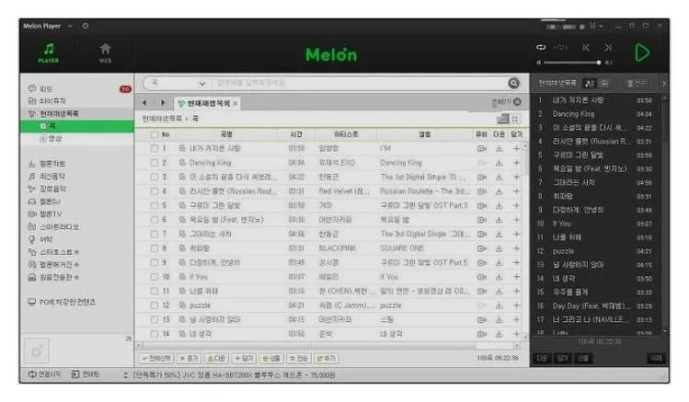Sort by the 앨범 column header
The height and width of the screenshot is (402, 689).
(425, 134)
